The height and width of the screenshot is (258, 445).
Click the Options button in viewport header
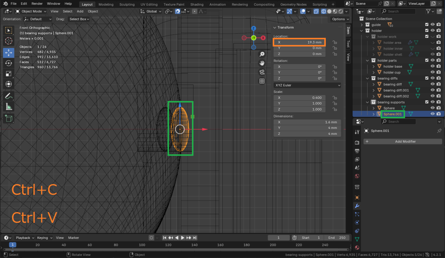pyautogui.click(x=340, y=19)
